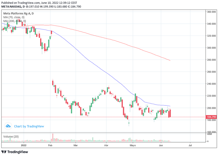Click the 280.000 price axis label

coord(211,60)
